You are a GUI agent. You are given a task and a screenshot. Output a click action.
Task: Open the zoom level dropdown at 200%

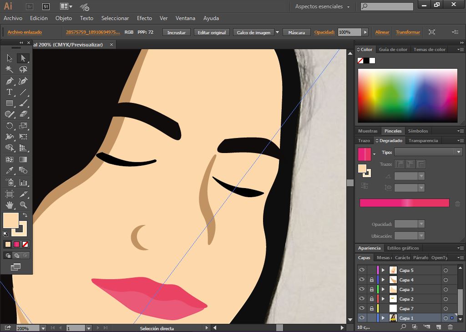(x=43, y=328)
